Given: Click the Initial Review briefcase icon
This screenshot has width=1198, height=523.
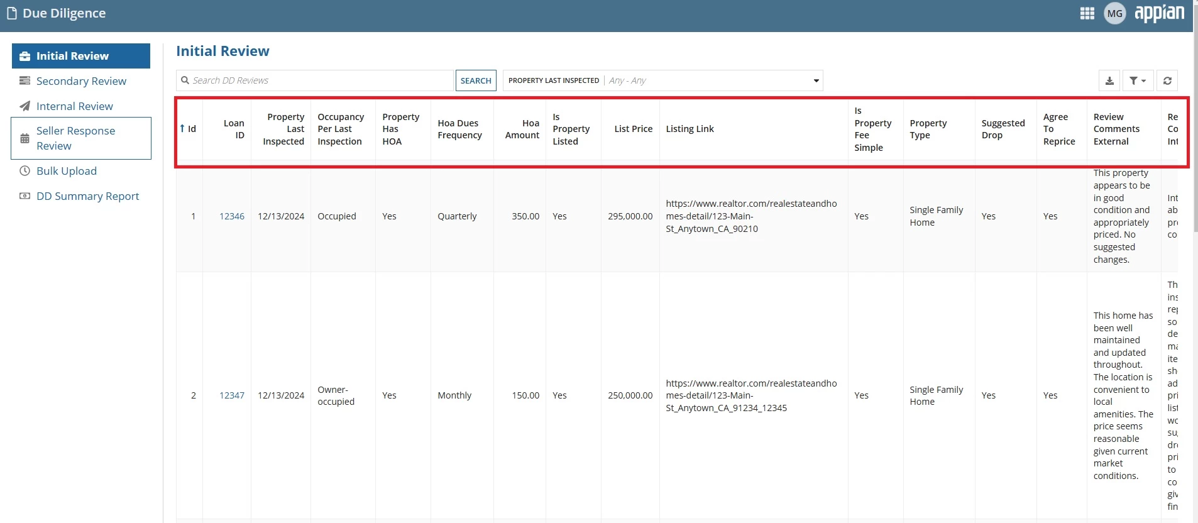Looking at the screenshot, I should click(x=25, y=57).
